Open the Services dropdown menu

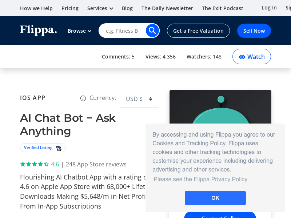click(x=100, y=8)
